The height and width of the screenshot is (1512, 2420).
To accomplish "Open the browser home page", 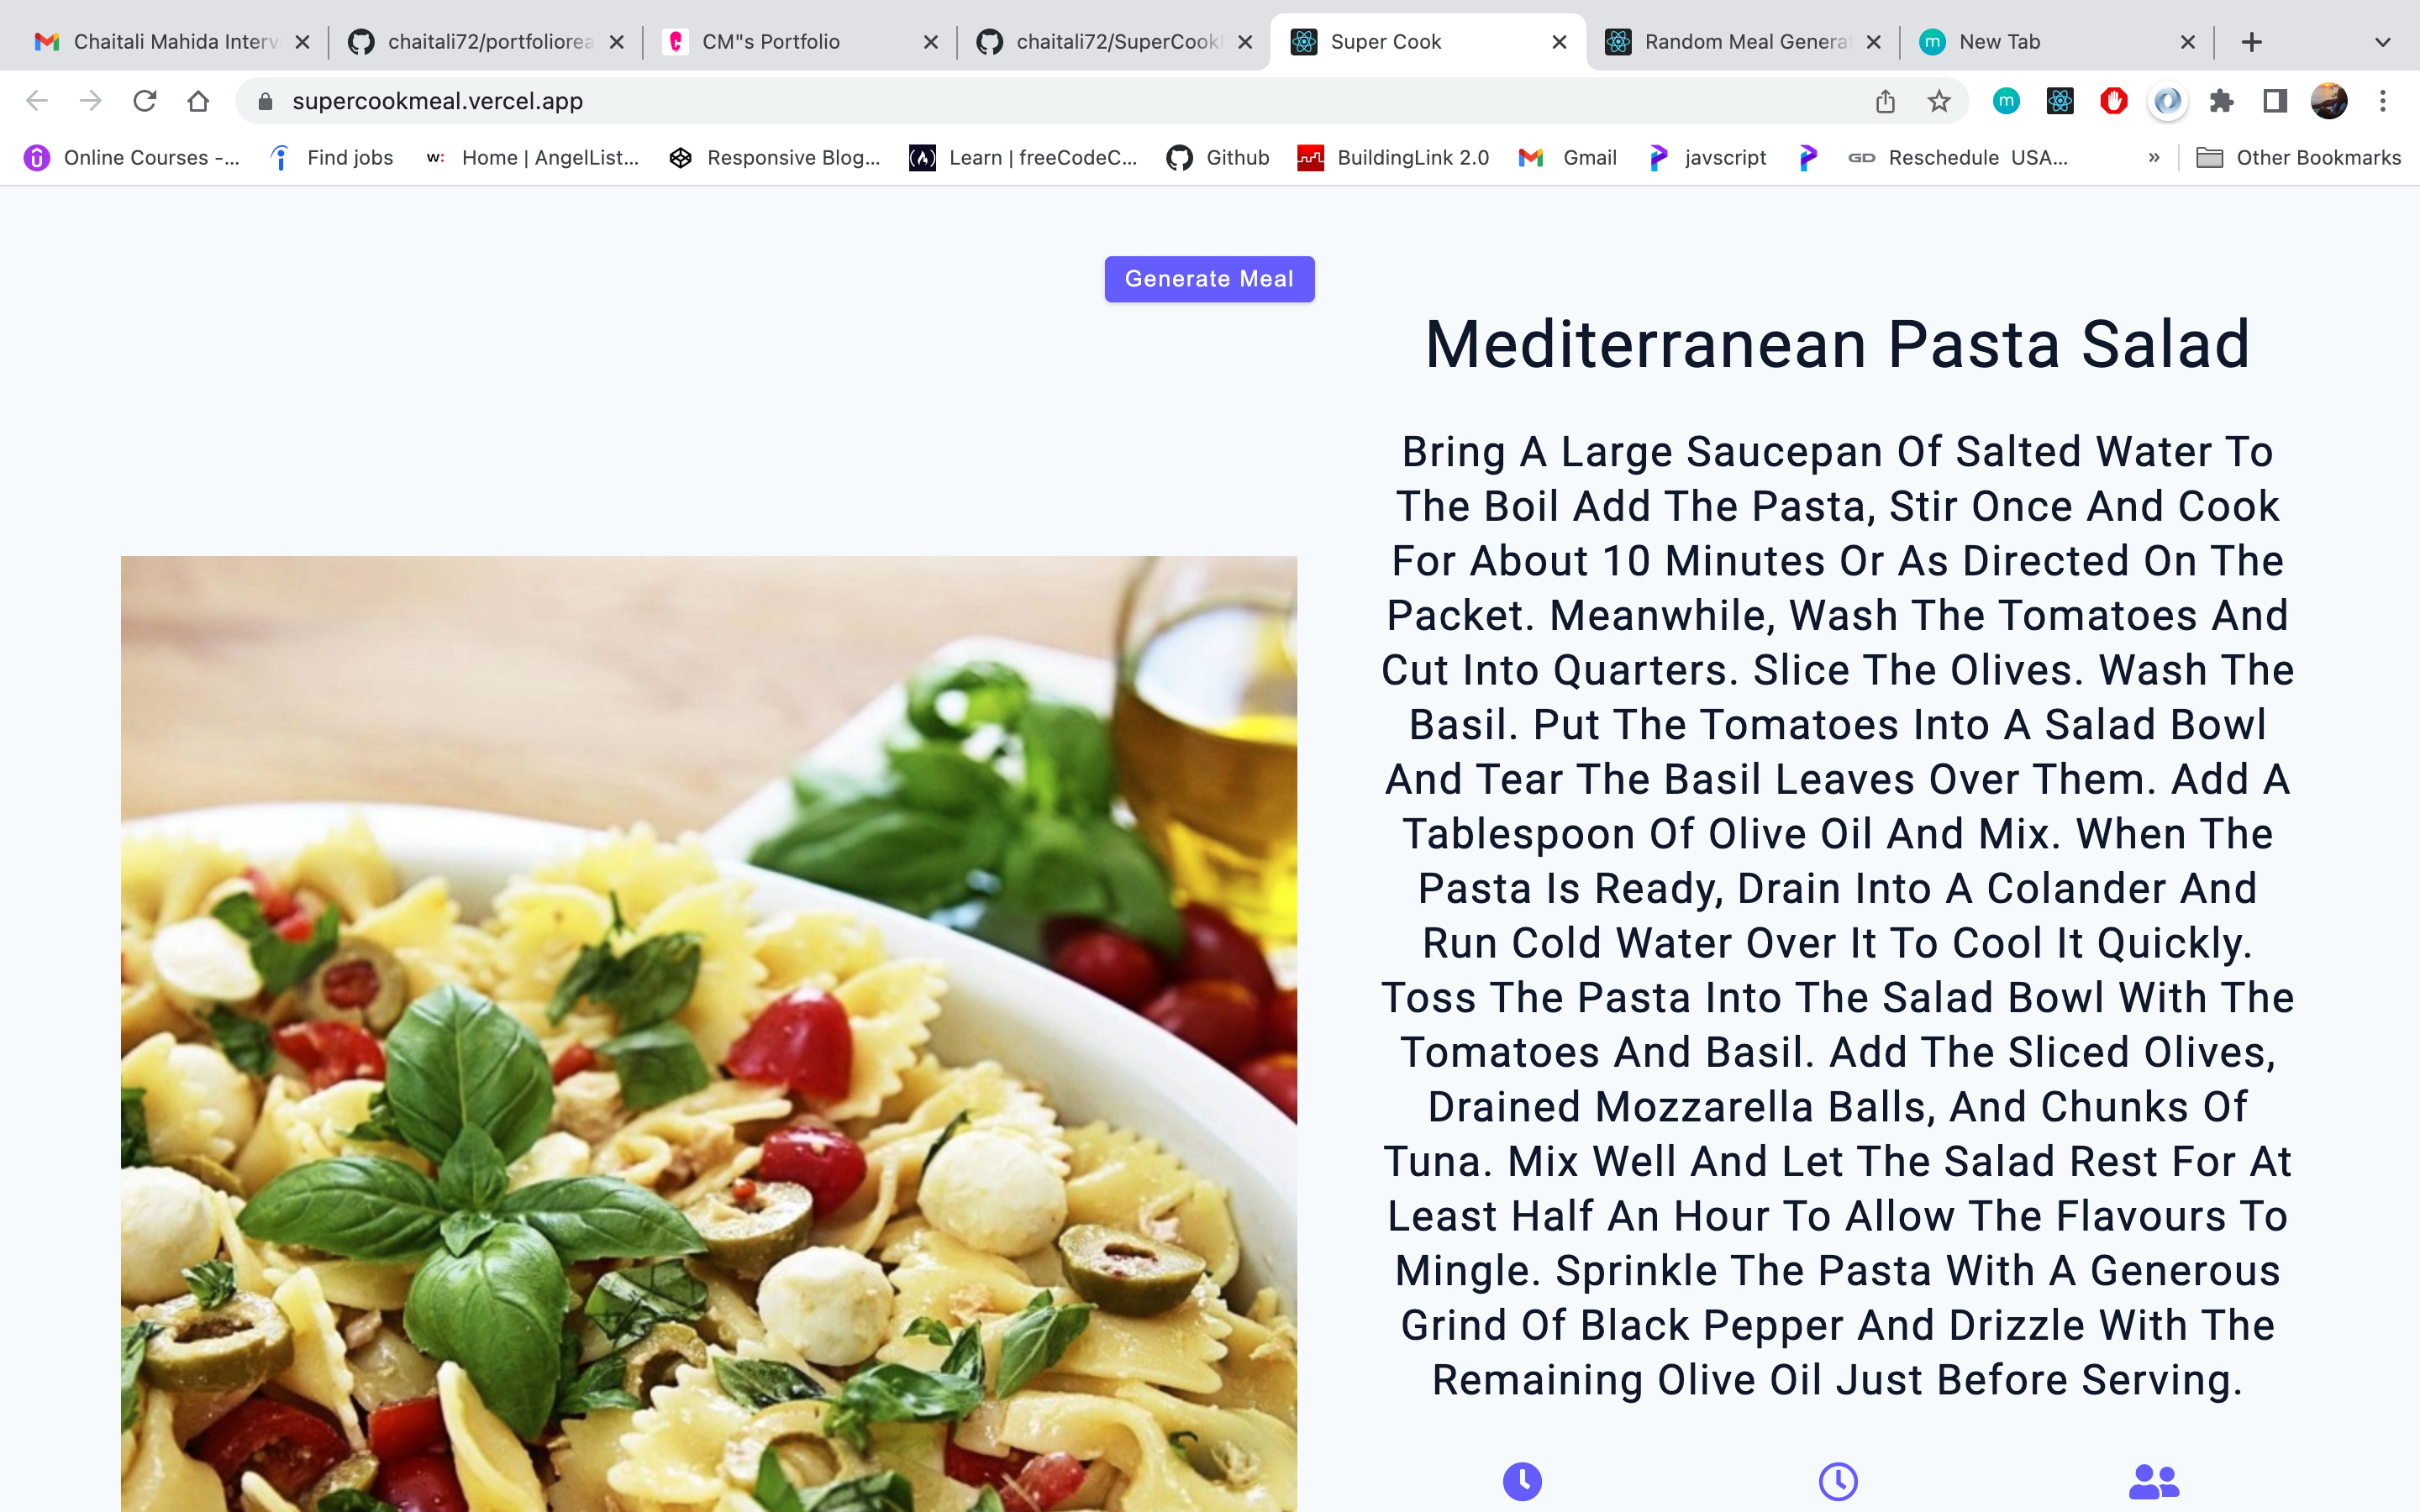I will pyautogui.click(x=198, y=101).
